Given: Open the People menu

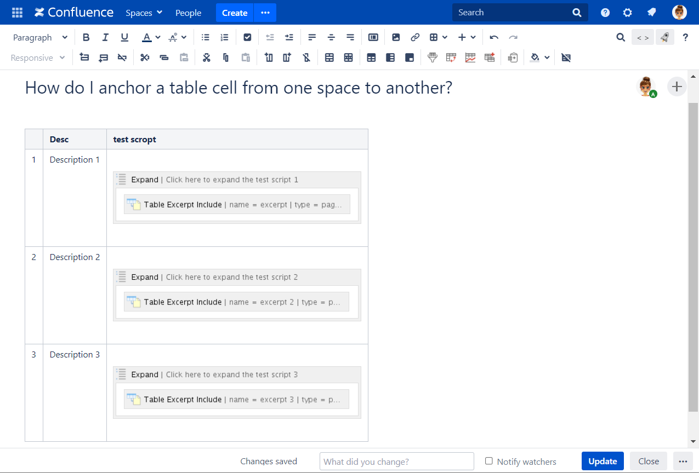Looking at the screenshot, I should 188,12.
